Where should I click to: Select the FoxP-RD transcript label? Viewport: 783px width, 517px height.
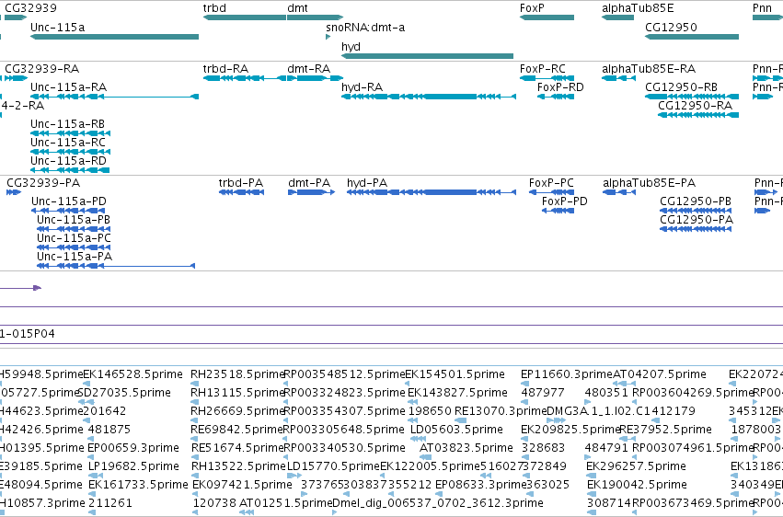pos(560,87)
